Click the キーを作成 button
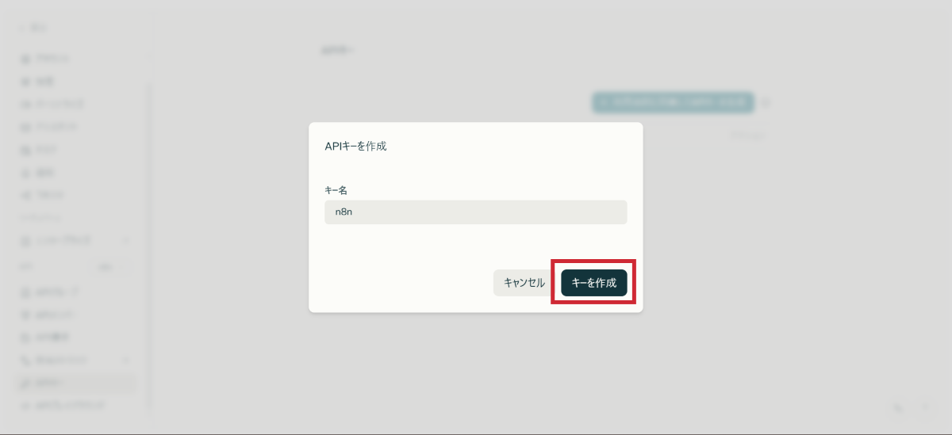 coord(593,283)
